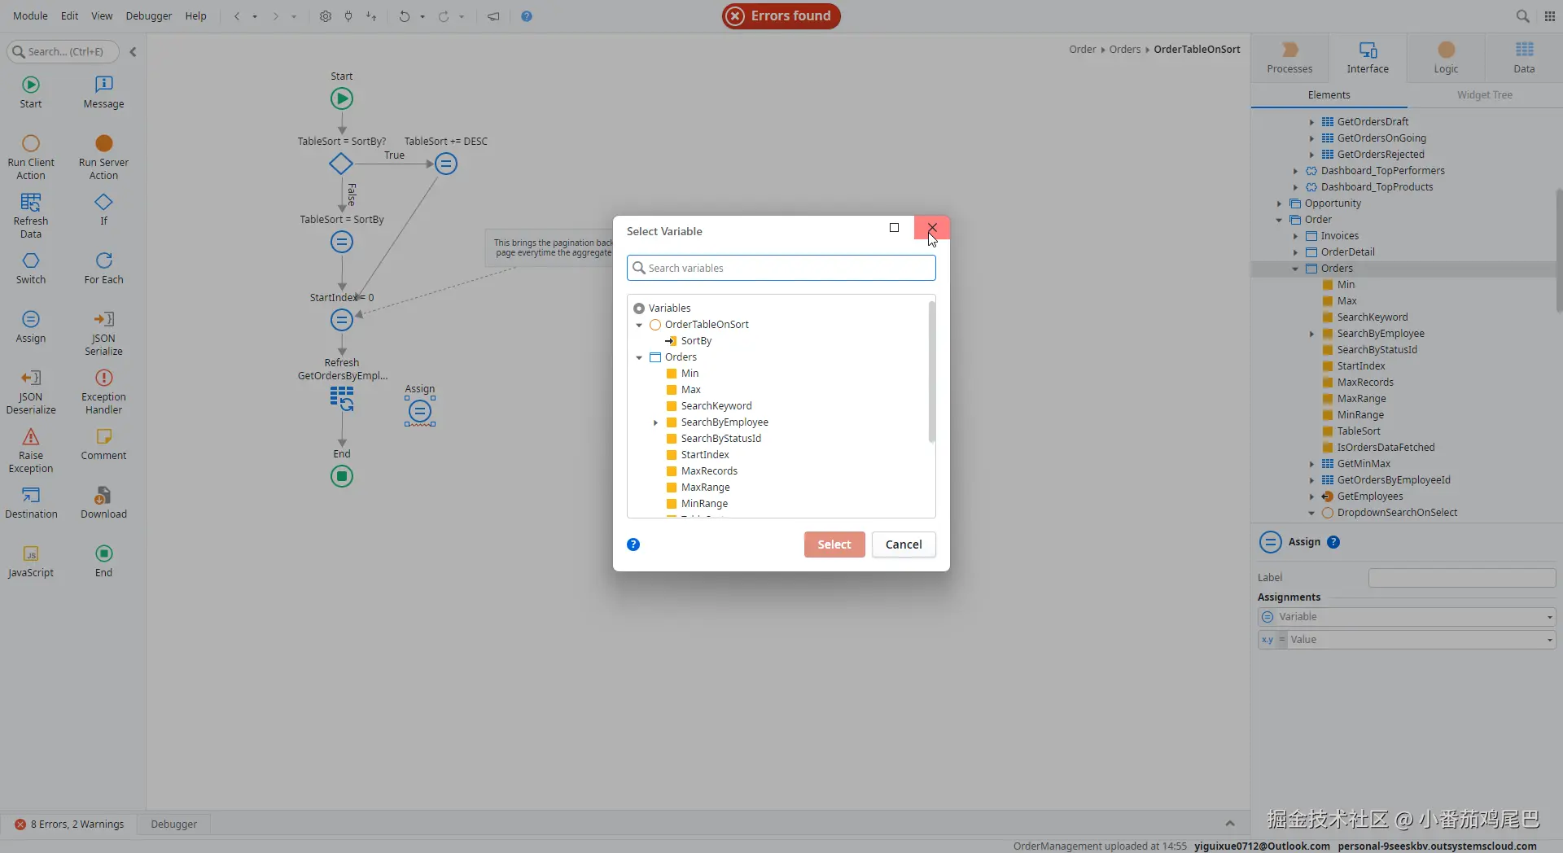Click the Refresh GetOrdersByEmployeeId node
The image size is (1563, 853).
coord(342,399)
